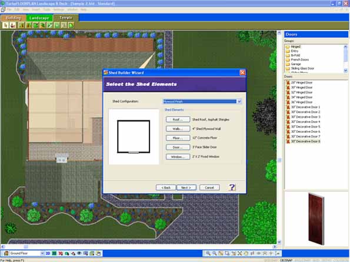The height and width of the screenshot is (262, 350).
Task: Click the crossed-arrows zoom extents icon
Action: [240, 253]
